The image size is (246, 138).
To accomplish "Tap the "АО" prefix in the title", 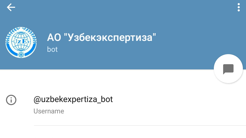I will point(54,38).
